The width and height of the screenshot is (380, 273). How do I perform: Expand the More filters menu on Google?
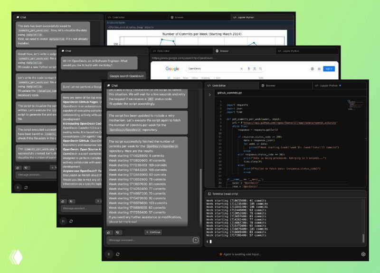(x=218, y=78)
